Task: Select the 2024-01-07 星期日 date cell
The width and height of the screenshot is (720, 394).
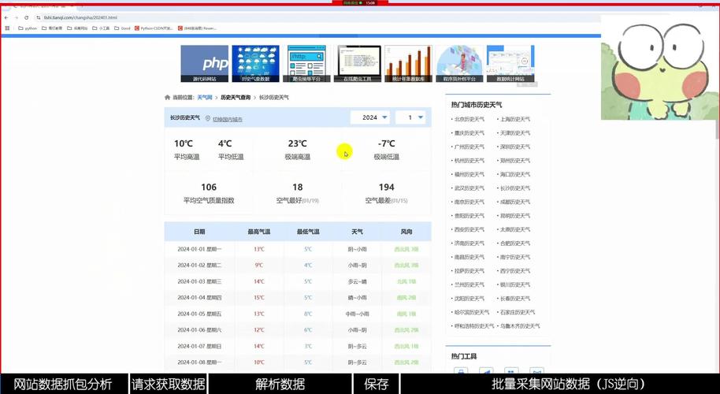Action: pos(199,346)
